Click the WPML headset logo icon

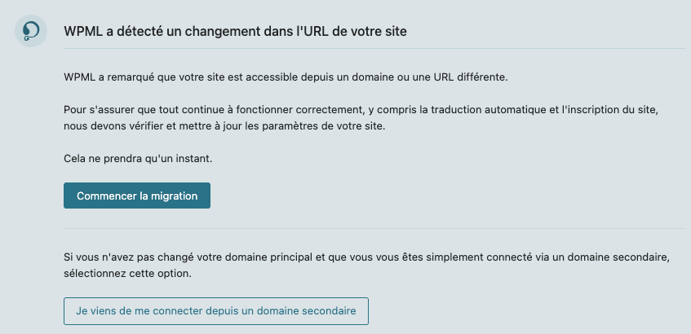(x=31, y=31)
